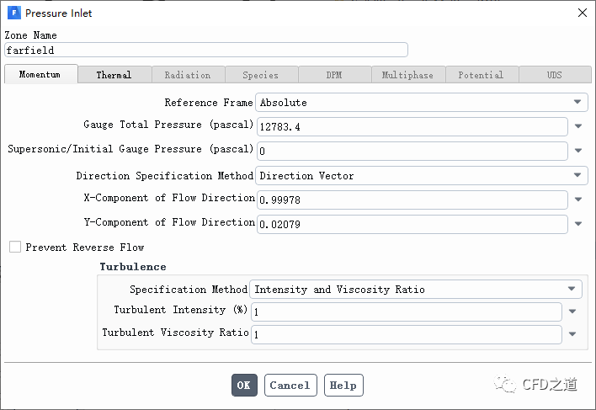Click the Cancel button

290,385
